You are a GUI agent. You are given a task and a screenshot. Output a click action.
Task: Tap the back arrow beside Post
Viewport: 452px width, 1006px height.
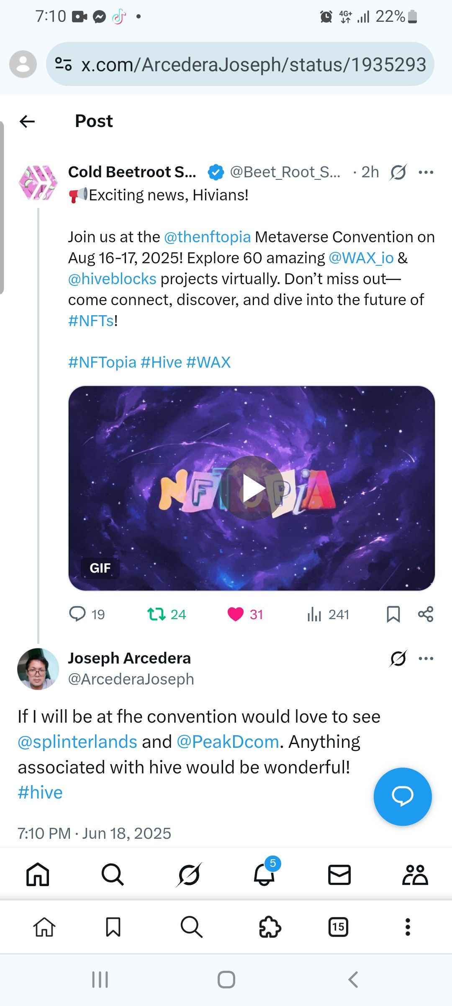(27, 122)
